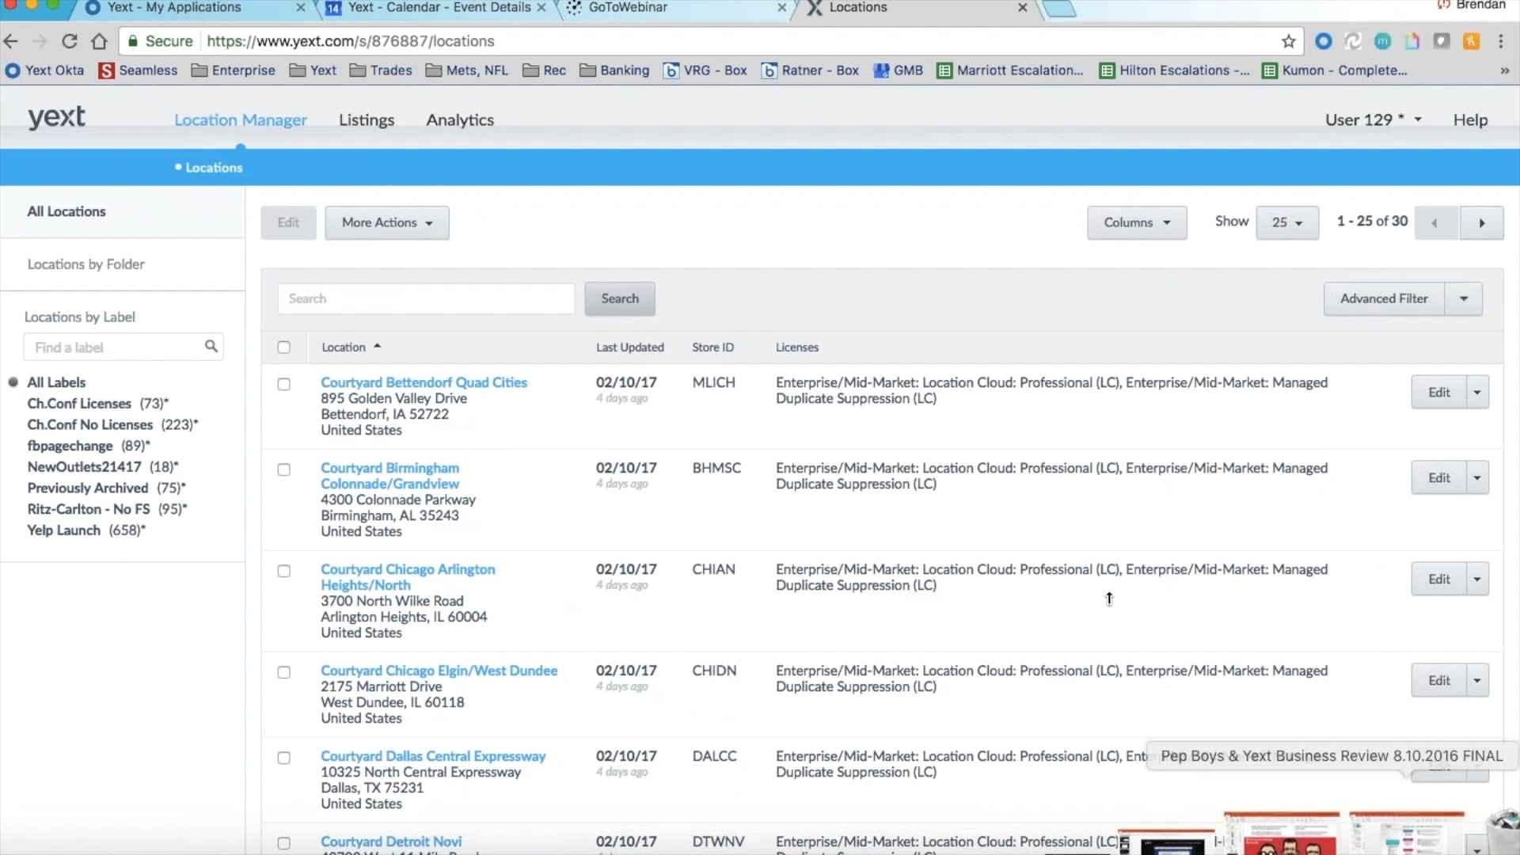Screen dimensions: 1520x855
Task: Sort locations by the Location column header
Action: [344, 347]
